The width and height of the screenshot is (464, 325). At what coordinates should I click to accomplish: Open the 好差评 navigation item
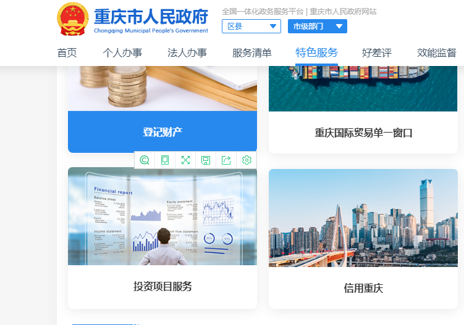tap(377, 53)
